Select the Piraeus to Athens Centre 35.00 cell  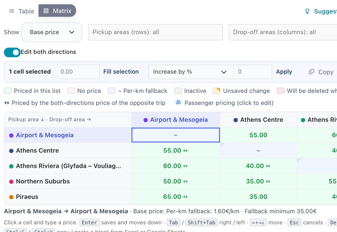(258, 197)
